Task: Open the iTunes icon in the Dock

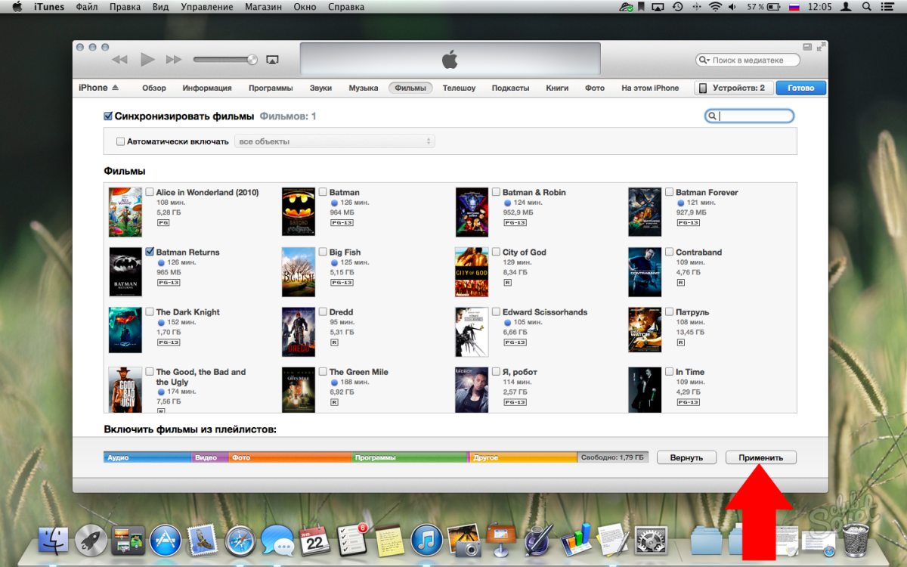Action: [426, 541]
